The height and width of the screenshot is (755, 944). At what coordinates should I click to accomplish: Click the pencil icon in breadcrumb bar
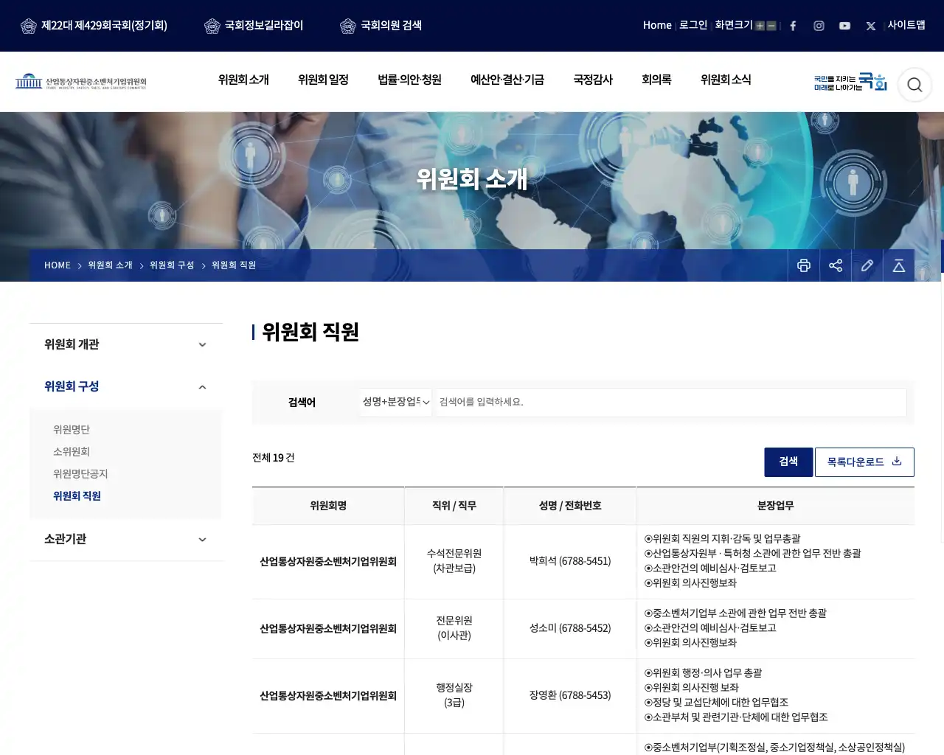pyautogui.click(x=867, y=265)
